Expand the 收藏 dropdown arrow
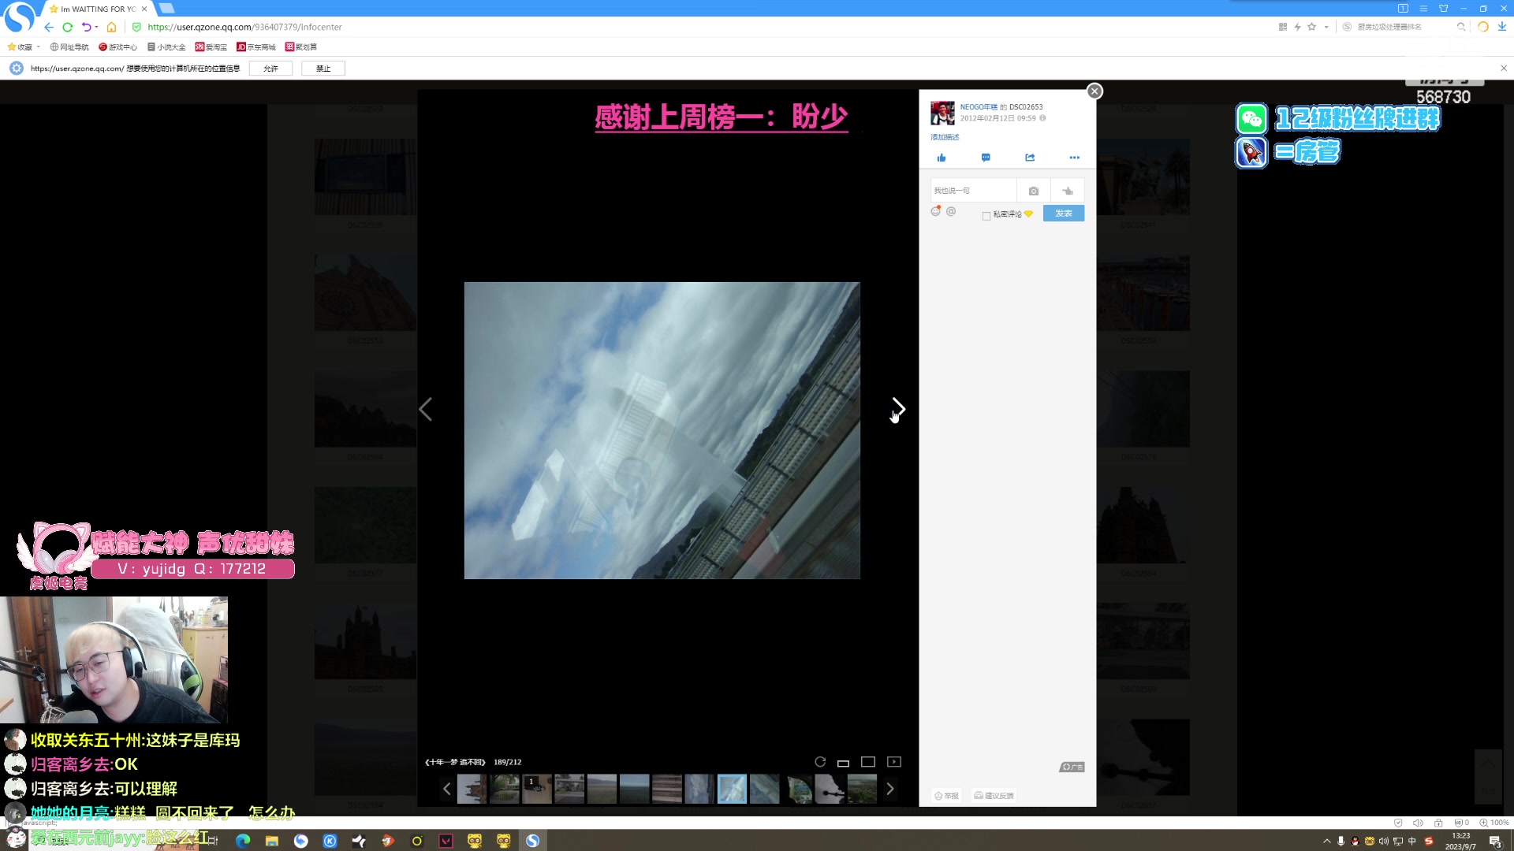The width and height of the screenshot is (1514, 851). (38, 47)
